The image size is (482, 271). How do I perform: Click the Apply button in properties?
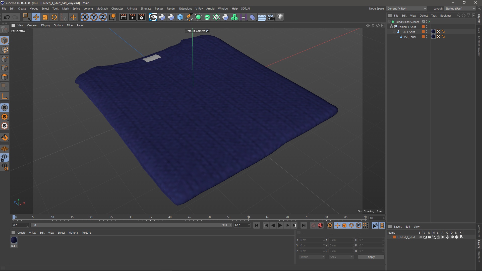click(x=371, y=257)
